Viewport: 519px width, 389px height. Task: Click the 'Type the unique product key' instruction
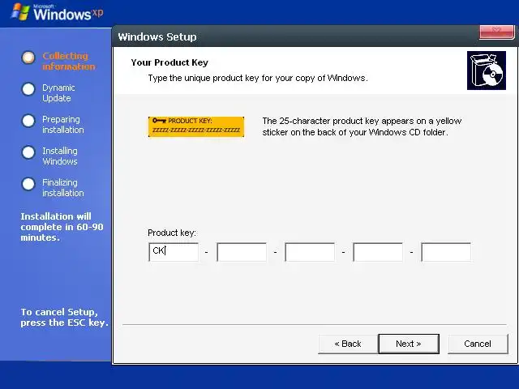pyautogui.click(x=258, y=78)
